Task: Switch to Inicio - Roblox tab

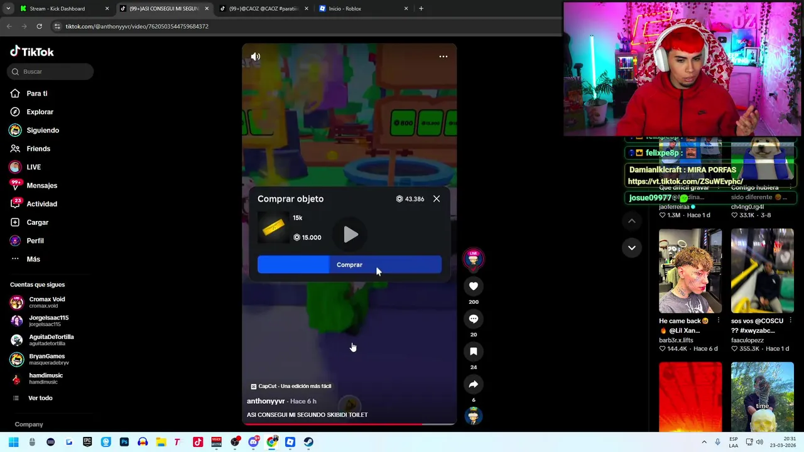Action: [363, 9]
